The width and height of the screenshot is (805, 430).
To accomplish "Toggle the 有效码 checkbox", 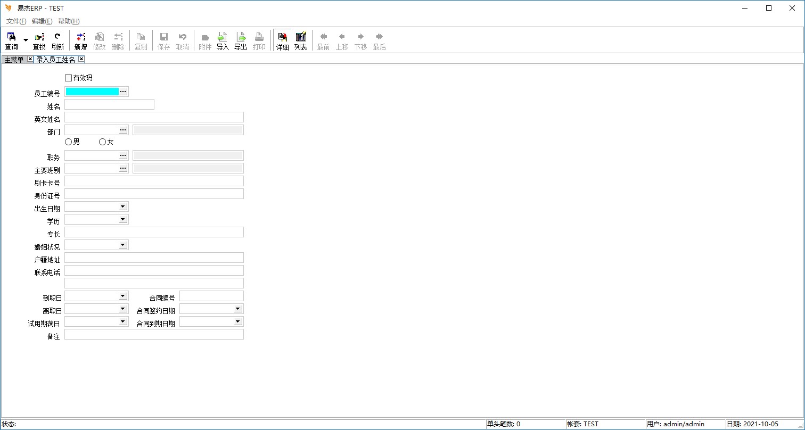I will [x=68, y=78].
